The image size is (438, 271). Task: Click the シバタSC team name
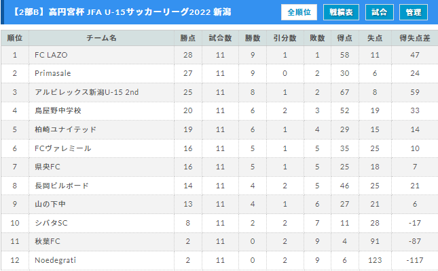[51, 223]
